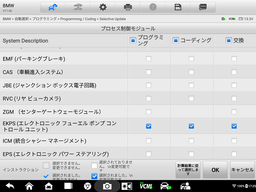Check programming for ZGM gateway module
This screenshot has width=256, height=192.
(x=148, y=112)
